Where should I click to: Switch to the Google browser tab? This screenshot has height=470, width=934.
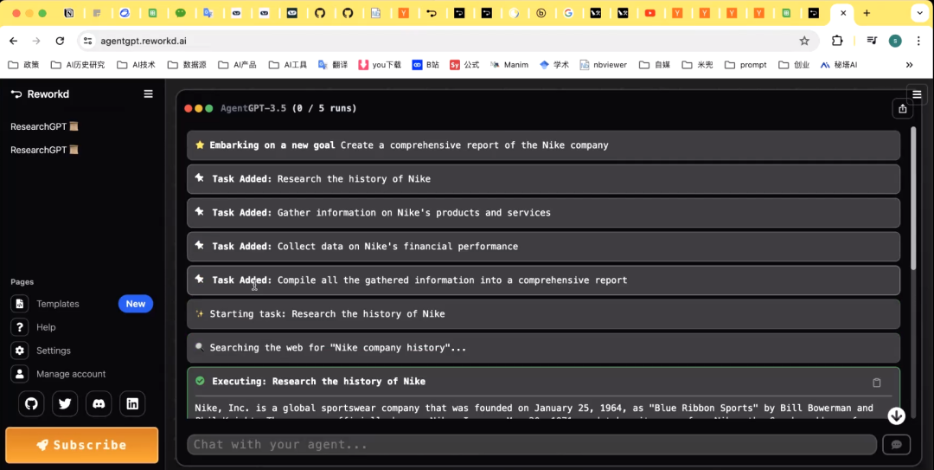(568, 13)
